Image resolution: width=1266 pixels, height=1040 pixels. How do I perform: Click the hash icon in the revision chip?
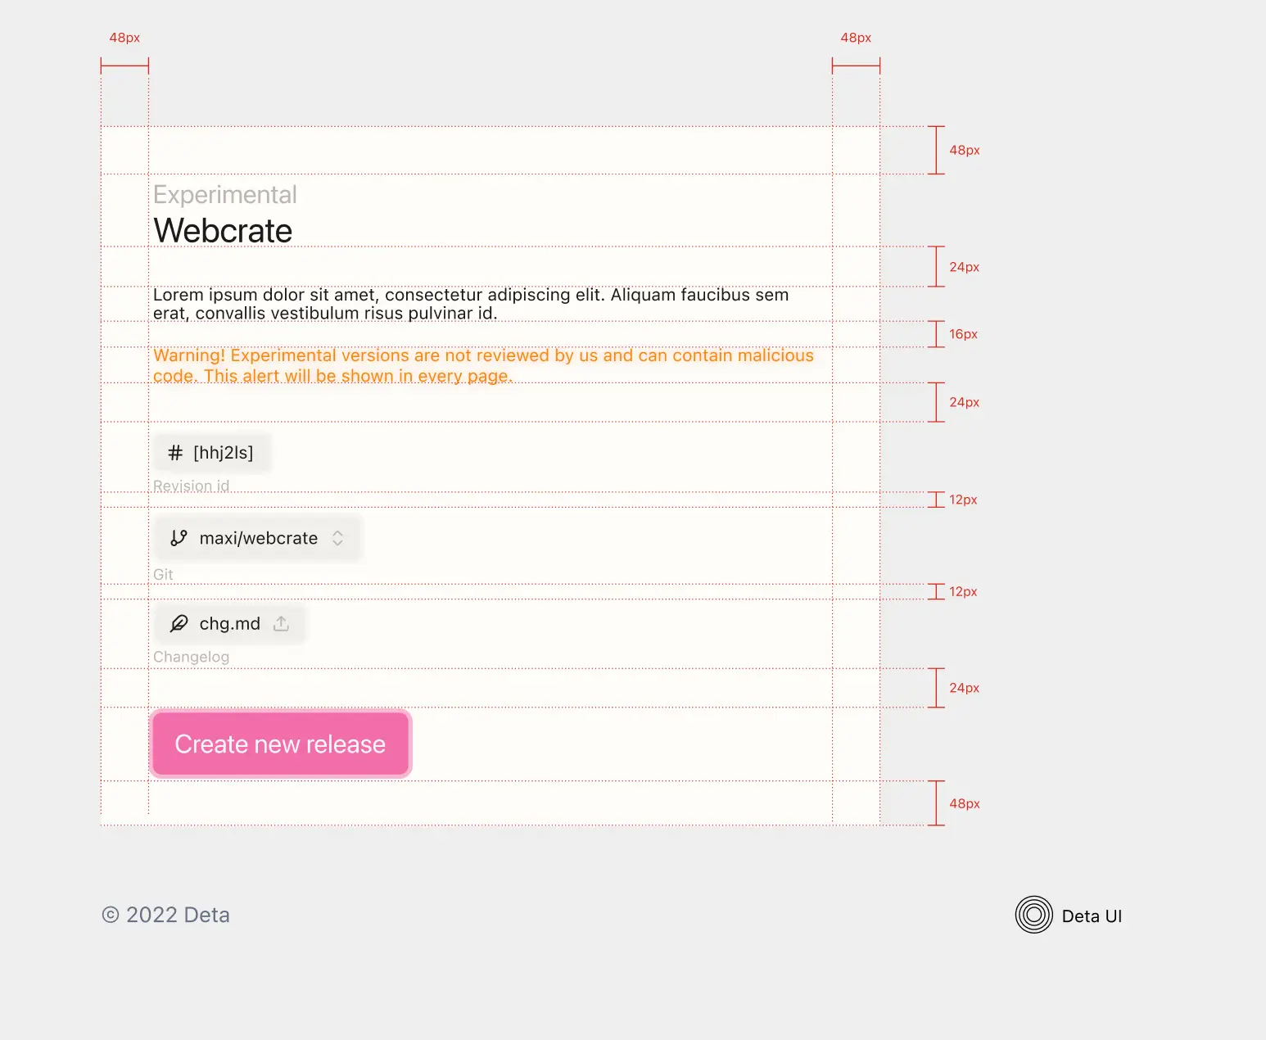(174, 452)
